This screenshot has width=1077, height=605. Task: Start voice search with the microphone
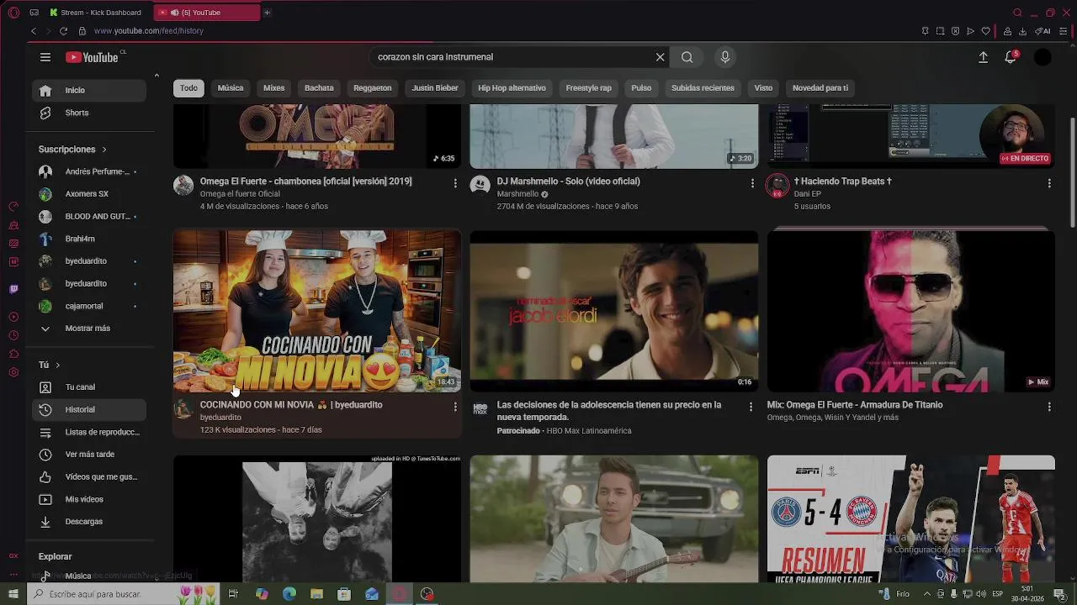(725, 57)
